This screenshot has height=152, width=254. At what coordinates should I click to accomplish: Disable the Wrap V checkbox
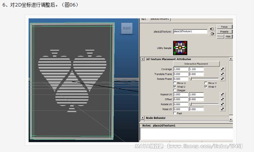pyautogui.click(x=206, y=87)
